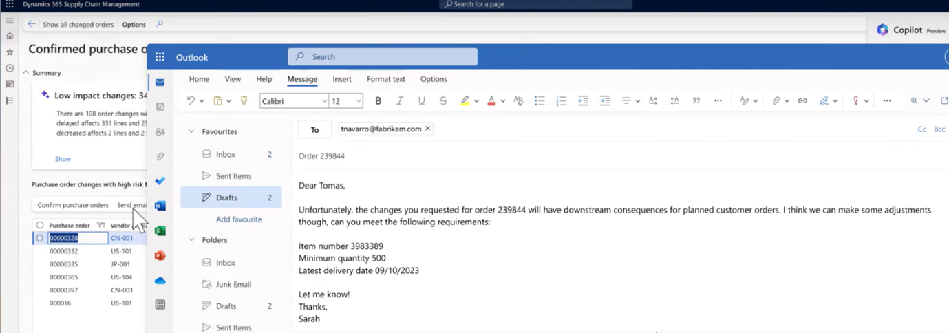
Task: Apply the yellow text highlight color
Action: (465, 100)
